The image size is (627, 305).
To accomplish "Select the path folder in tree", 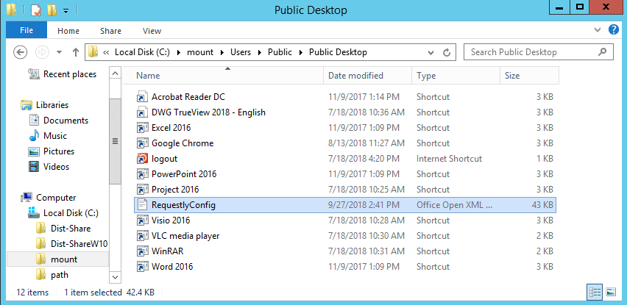I will click(x=52, y=275).
